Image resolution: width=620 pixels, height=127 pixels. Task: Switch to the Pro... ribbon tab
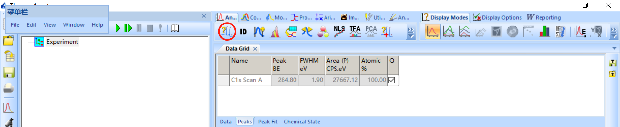point(301,17)
